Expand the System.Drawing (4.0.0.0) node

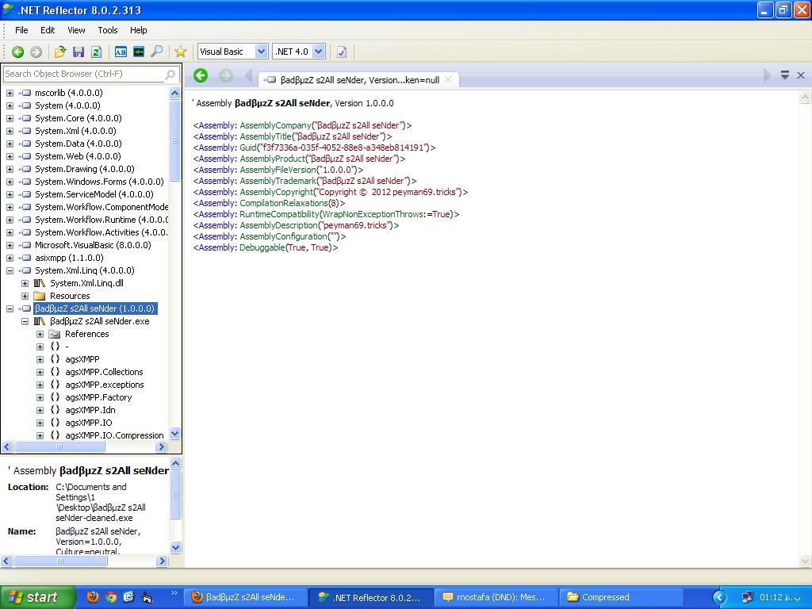10,170
